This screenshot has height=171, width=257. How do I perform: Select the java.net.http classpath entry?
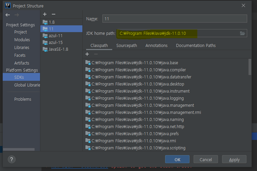[x=166, y=127]
